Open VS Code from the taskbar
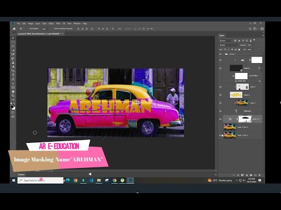Viewport: 281px width, 210px height. [x=91, y=180]
